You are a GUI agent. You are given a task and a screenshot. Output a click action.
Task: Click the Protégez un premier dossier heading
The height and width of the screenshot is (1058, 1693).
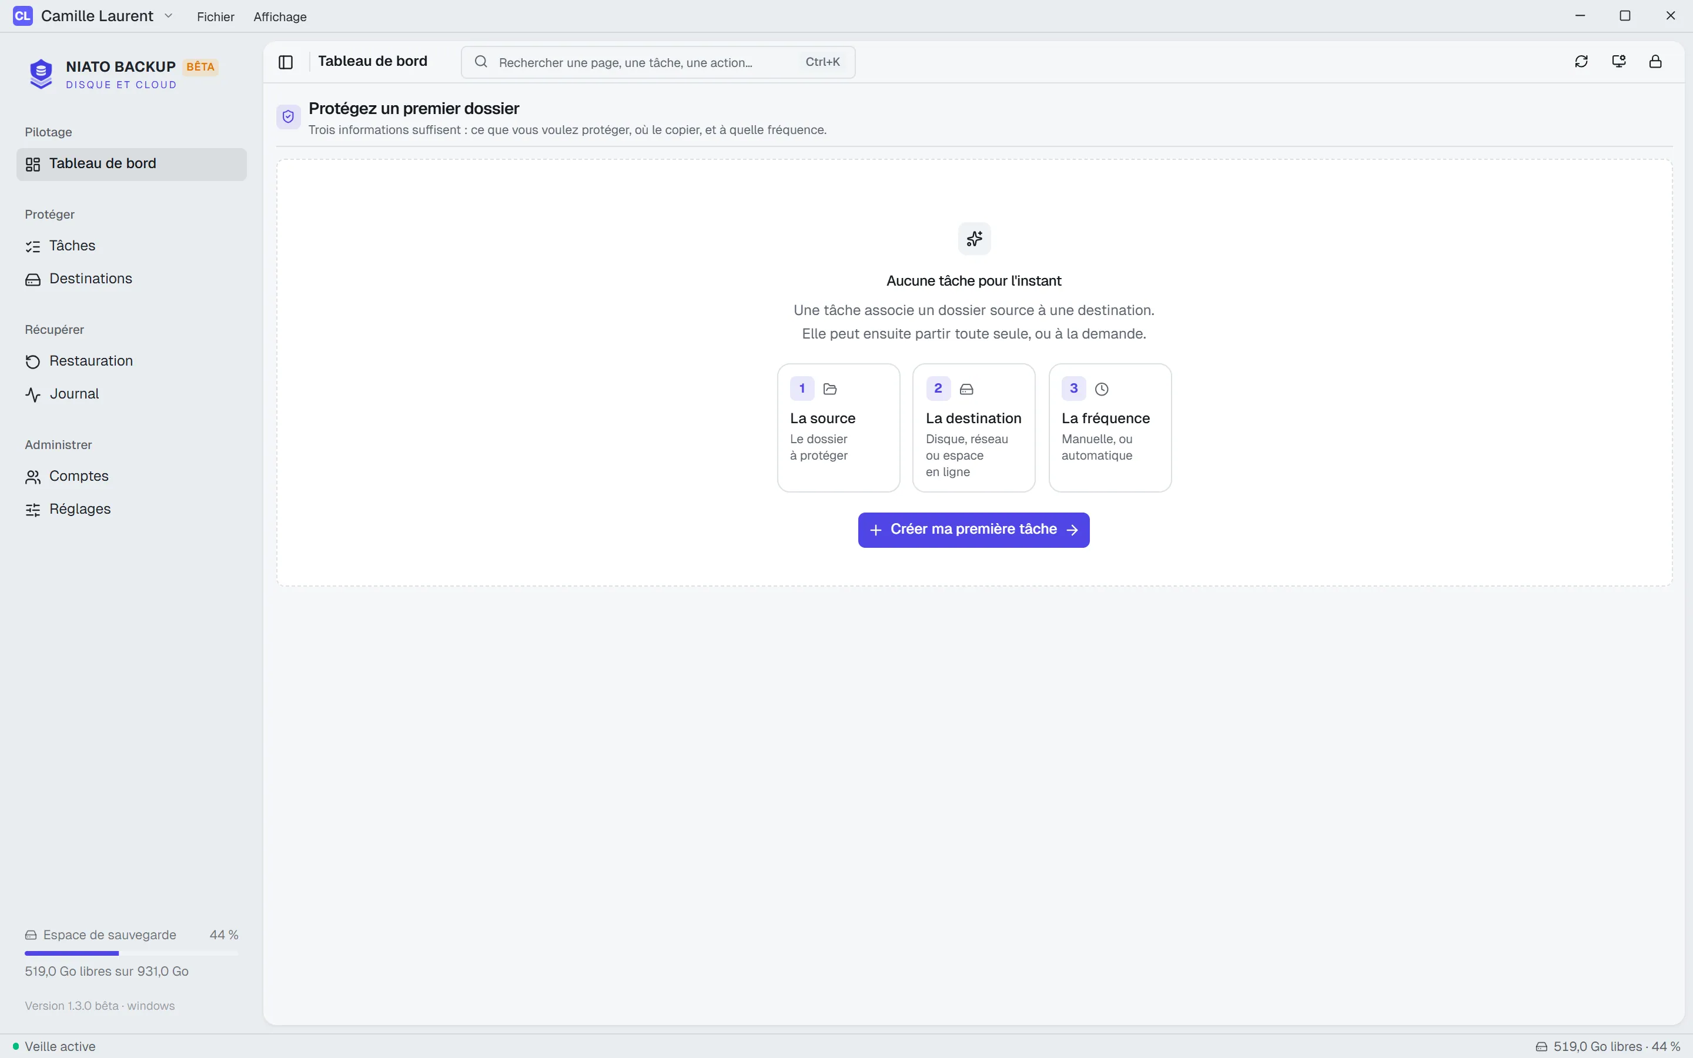click(414, 109)
